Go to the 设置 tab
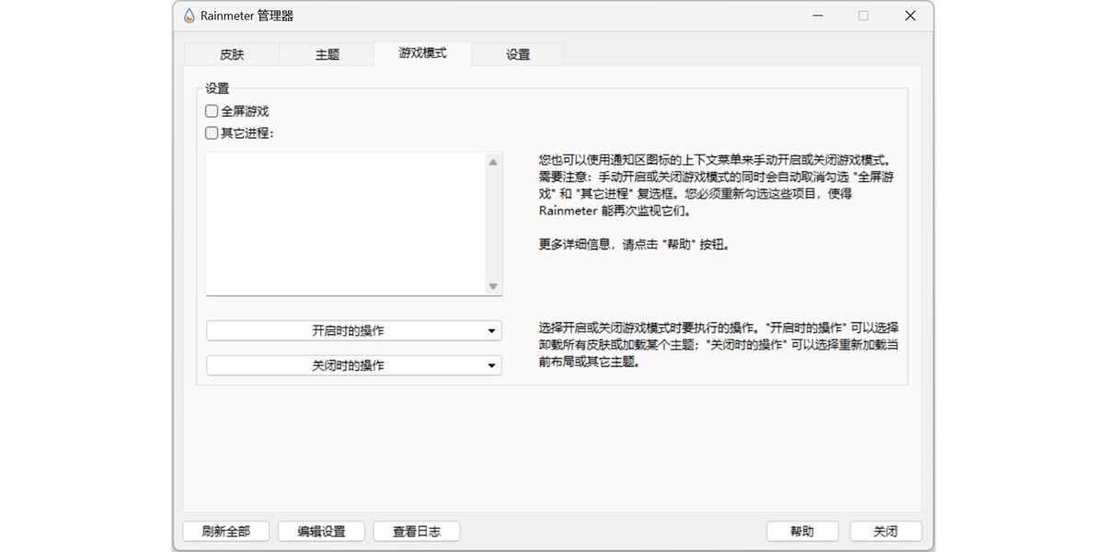Viewport: 1104px width, 552px height. (518, 54)
